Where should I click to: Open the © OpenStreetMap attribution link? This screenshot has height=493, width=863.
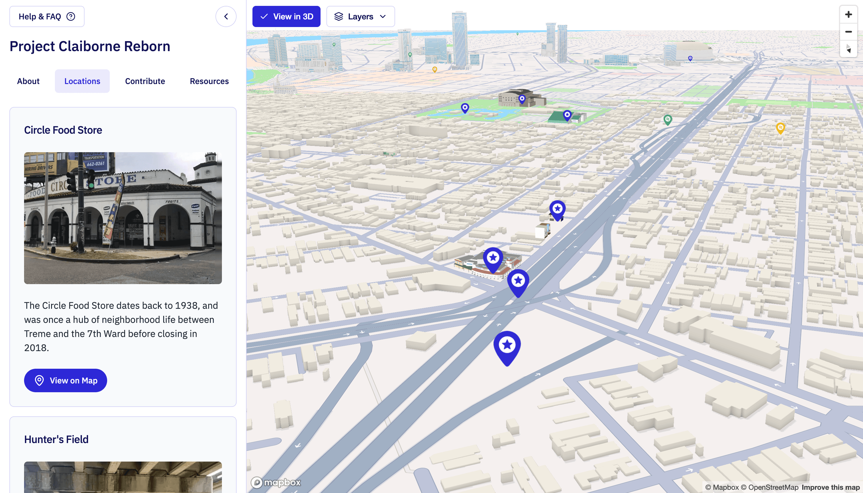(770, 487)
